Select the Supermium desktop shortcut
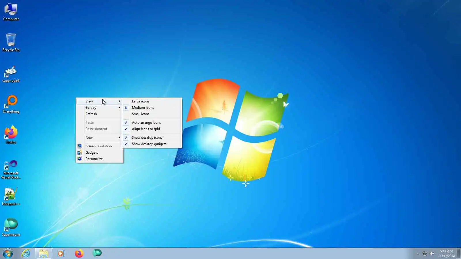Image resolution: width=461 pixels, height=259 pixels. pyautogui.click(x=11, y=227)
